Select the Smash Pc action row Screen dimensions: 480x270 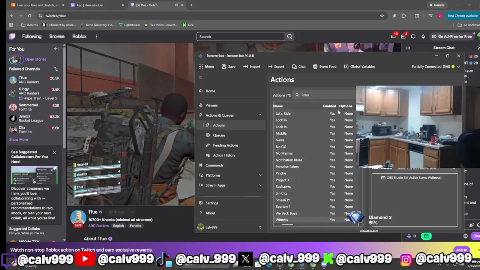tap(314, 200)
